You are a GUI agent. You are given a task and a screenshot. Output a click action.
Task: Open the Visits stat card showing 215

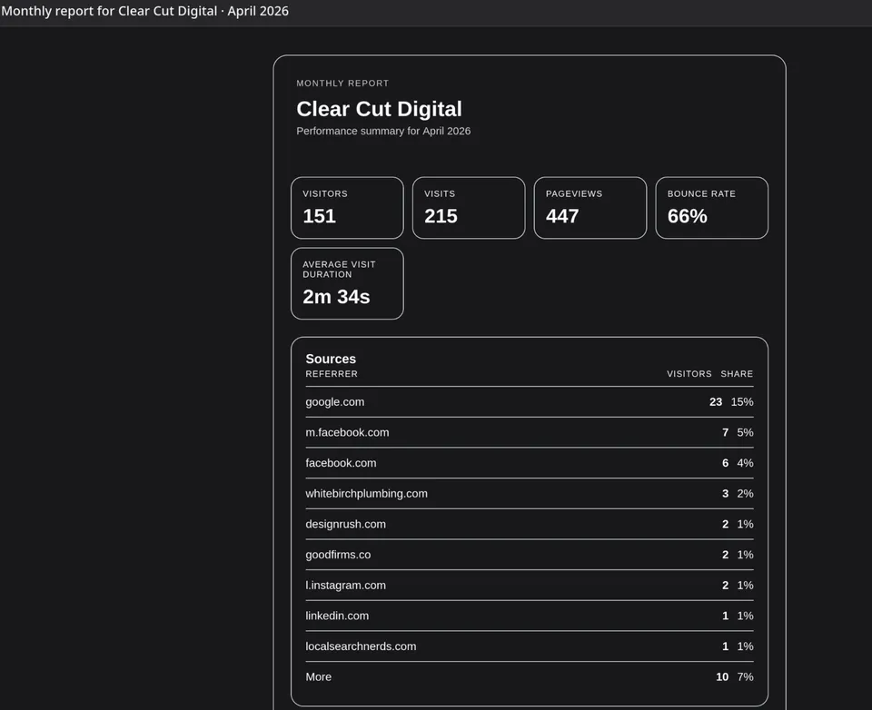[469, 208]
